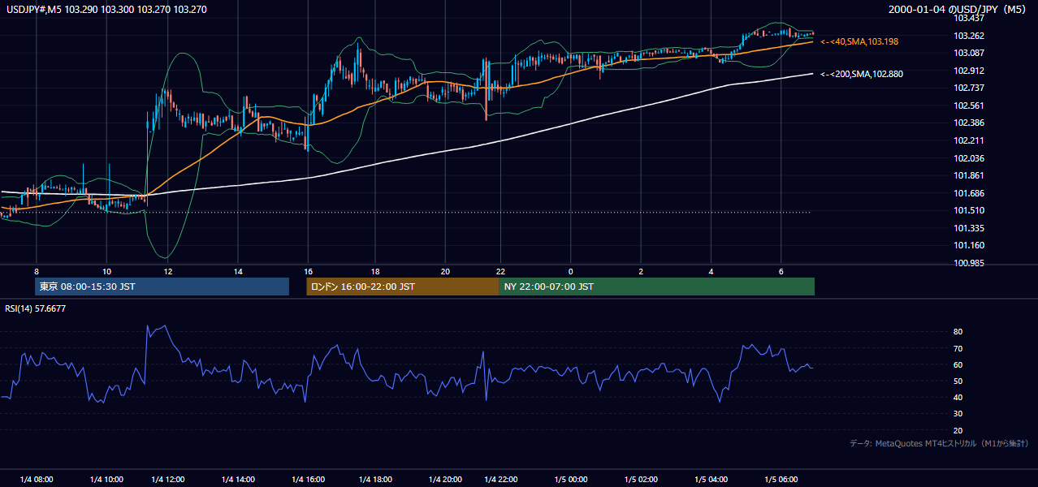The width and height of the screenshot is (1038, 487).
Task: Click the '1/4 20:00' time axis label
Action: 445,480
